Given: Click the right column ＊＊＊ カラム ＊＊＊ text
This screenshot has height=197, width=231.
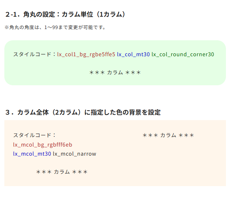Looking at the screenshot, I should point(168,135).
